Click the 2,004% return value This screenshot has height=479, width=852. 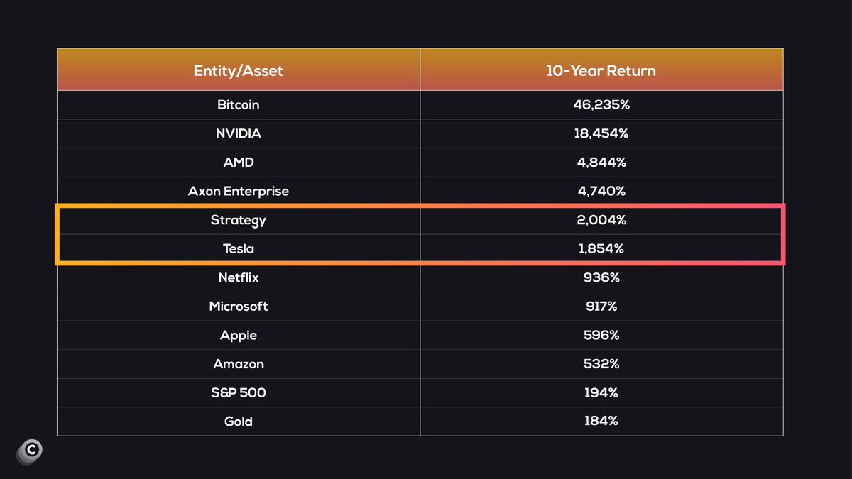pos(601,220)
